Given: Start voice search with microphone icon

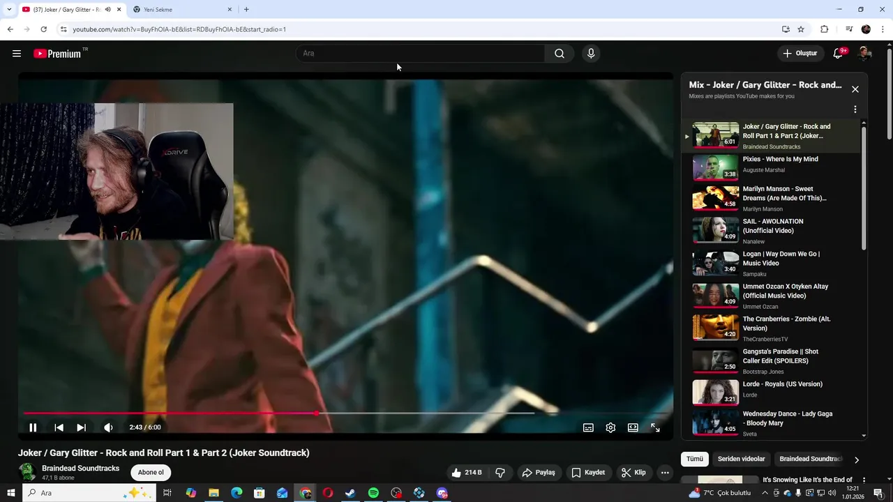Looking at the screenshot, I should tap(591, 54).
